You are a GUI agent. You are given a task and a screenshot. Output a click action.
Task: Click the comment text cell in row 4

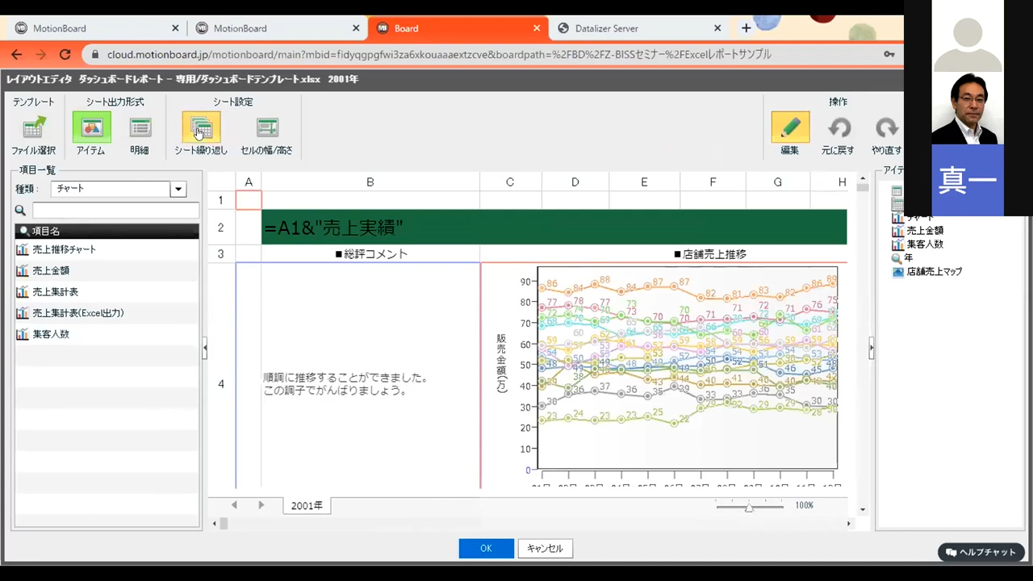tap(370, 376)
